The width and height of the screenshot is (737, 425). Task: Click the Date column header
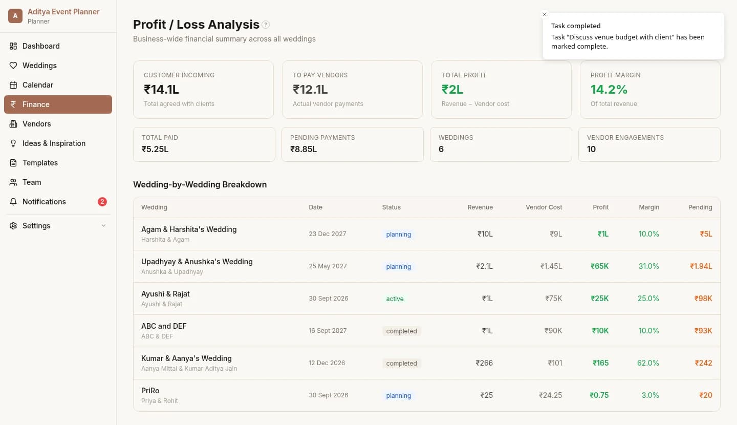coord(315,207)
